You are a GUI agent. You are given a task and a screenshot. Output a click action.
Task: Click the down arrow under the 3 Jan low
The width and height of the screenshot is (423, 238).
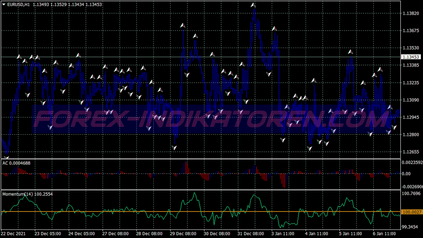[x=282, y=140]
